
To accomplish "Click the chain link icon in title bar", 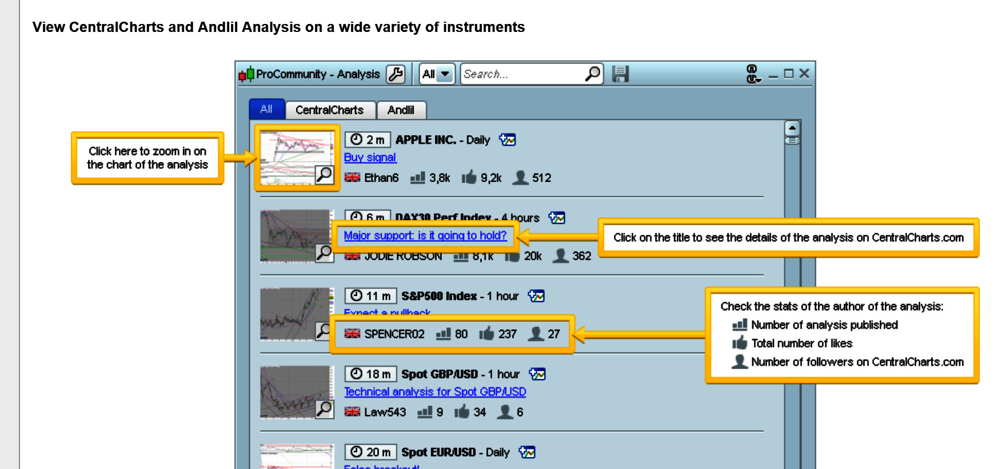I will (753, 74).
